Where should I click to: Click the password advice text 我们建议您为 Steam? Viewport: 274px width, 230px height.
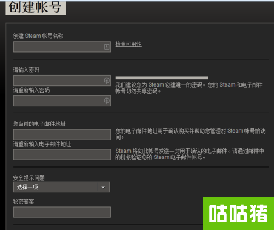coord(189,88)
